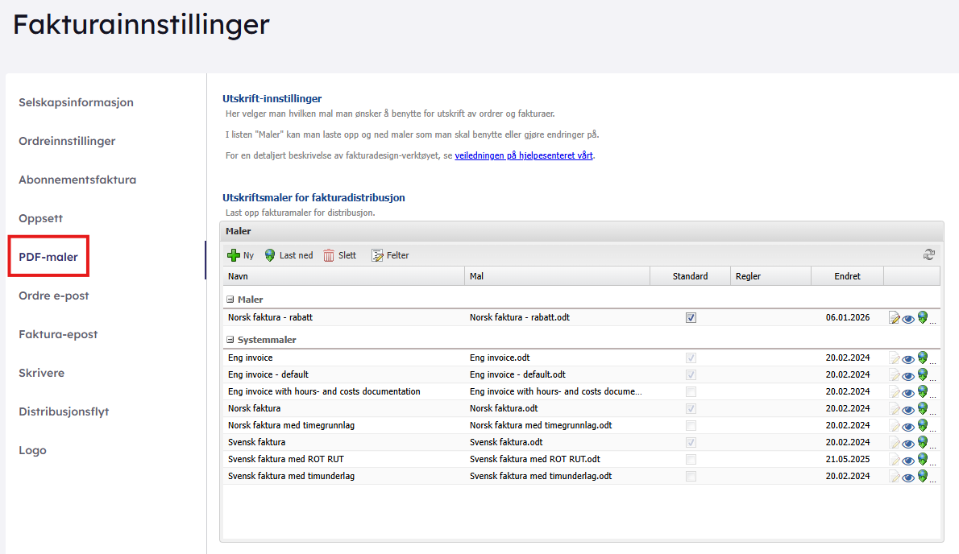Uncheck Standard for Norsk faktura - rabatt
The width and height of the screenshot is (959, 554).
click(x=691, y=318)
